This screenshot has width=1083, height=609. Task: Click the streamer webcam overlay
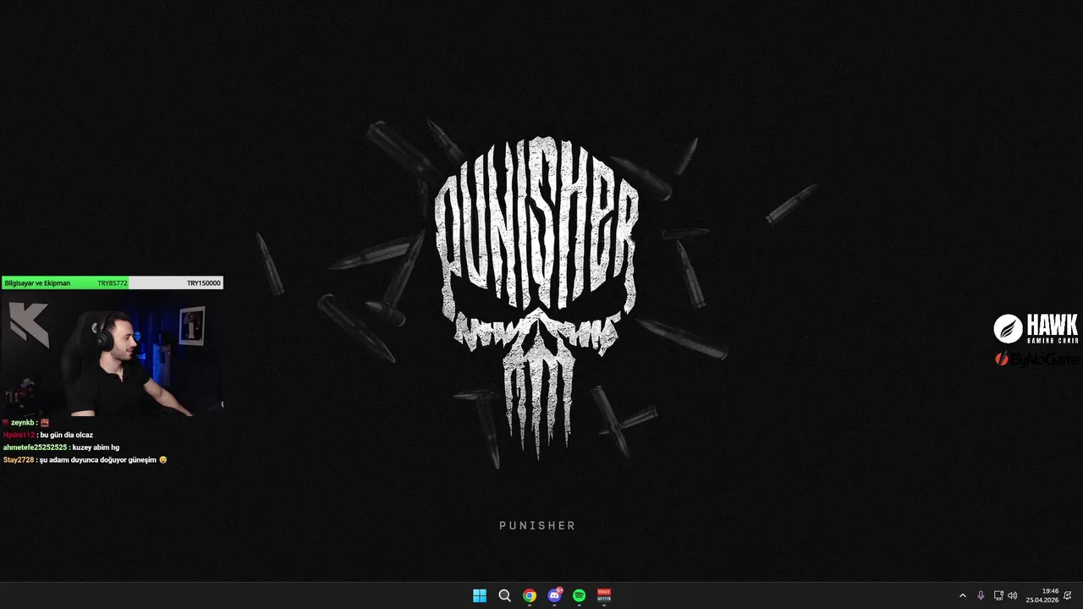tap(112, 354)
